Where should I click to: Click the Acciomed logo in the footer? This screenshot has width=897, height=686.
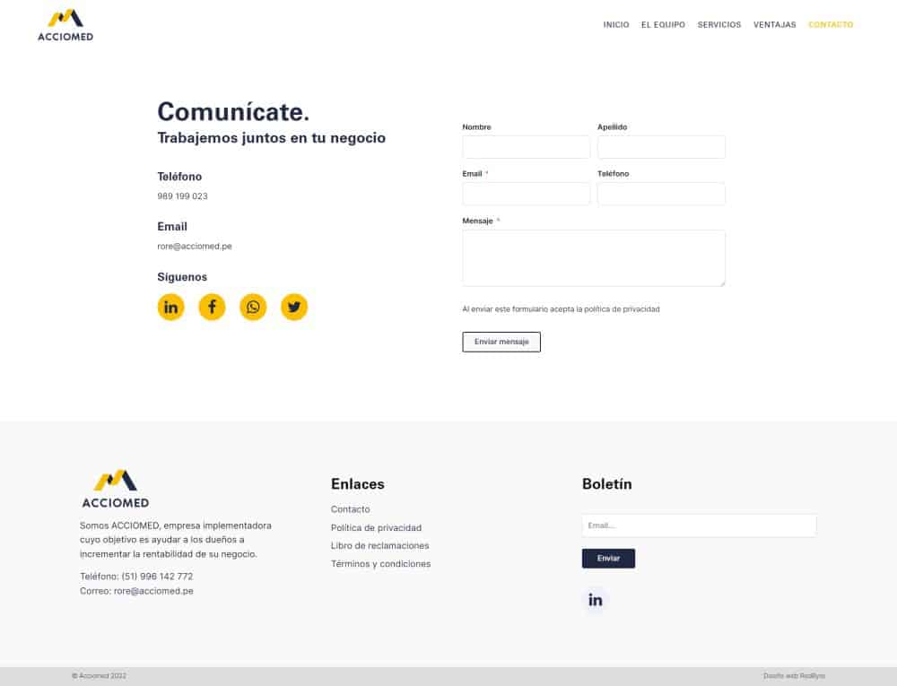pos(115,490)
